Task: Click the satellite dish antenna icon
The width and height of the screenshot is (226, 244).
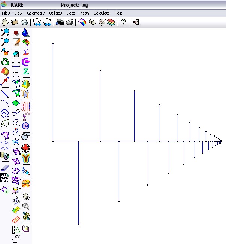Action: [x=26, y=116]
